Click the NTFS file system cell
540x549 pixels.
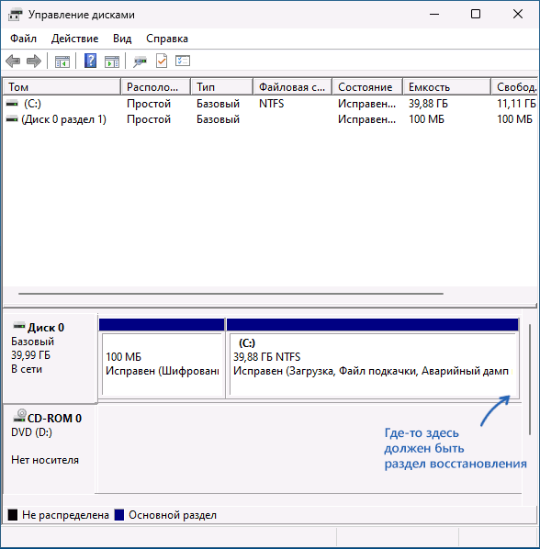click(272, 104)
